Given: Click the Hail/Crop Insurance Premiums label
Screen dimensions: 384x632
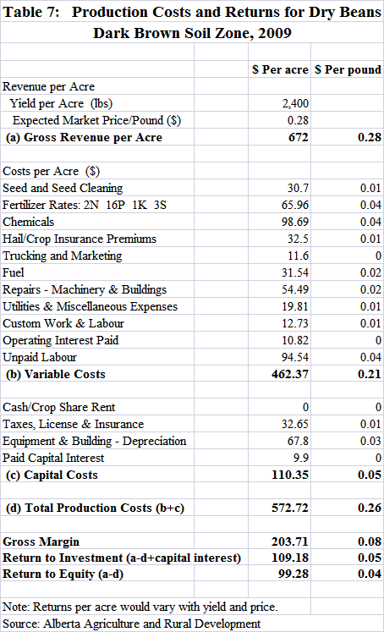Looking at the screenshot, I should click(80, 239).
